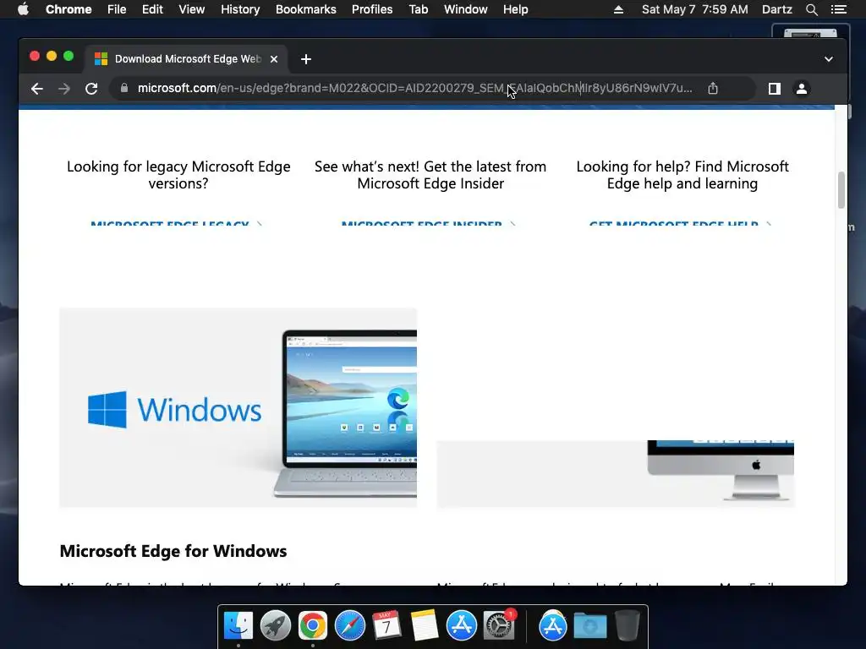This screenshot has width=866, height=649.
Task: Open Safari from the Dock
Action: pos(349,625)
